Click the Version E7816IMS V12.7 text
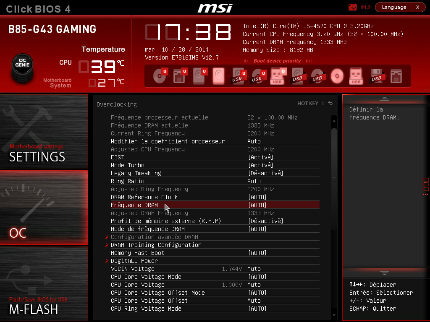The height and width of the screenshot is (322, 430). click(182, 57)
